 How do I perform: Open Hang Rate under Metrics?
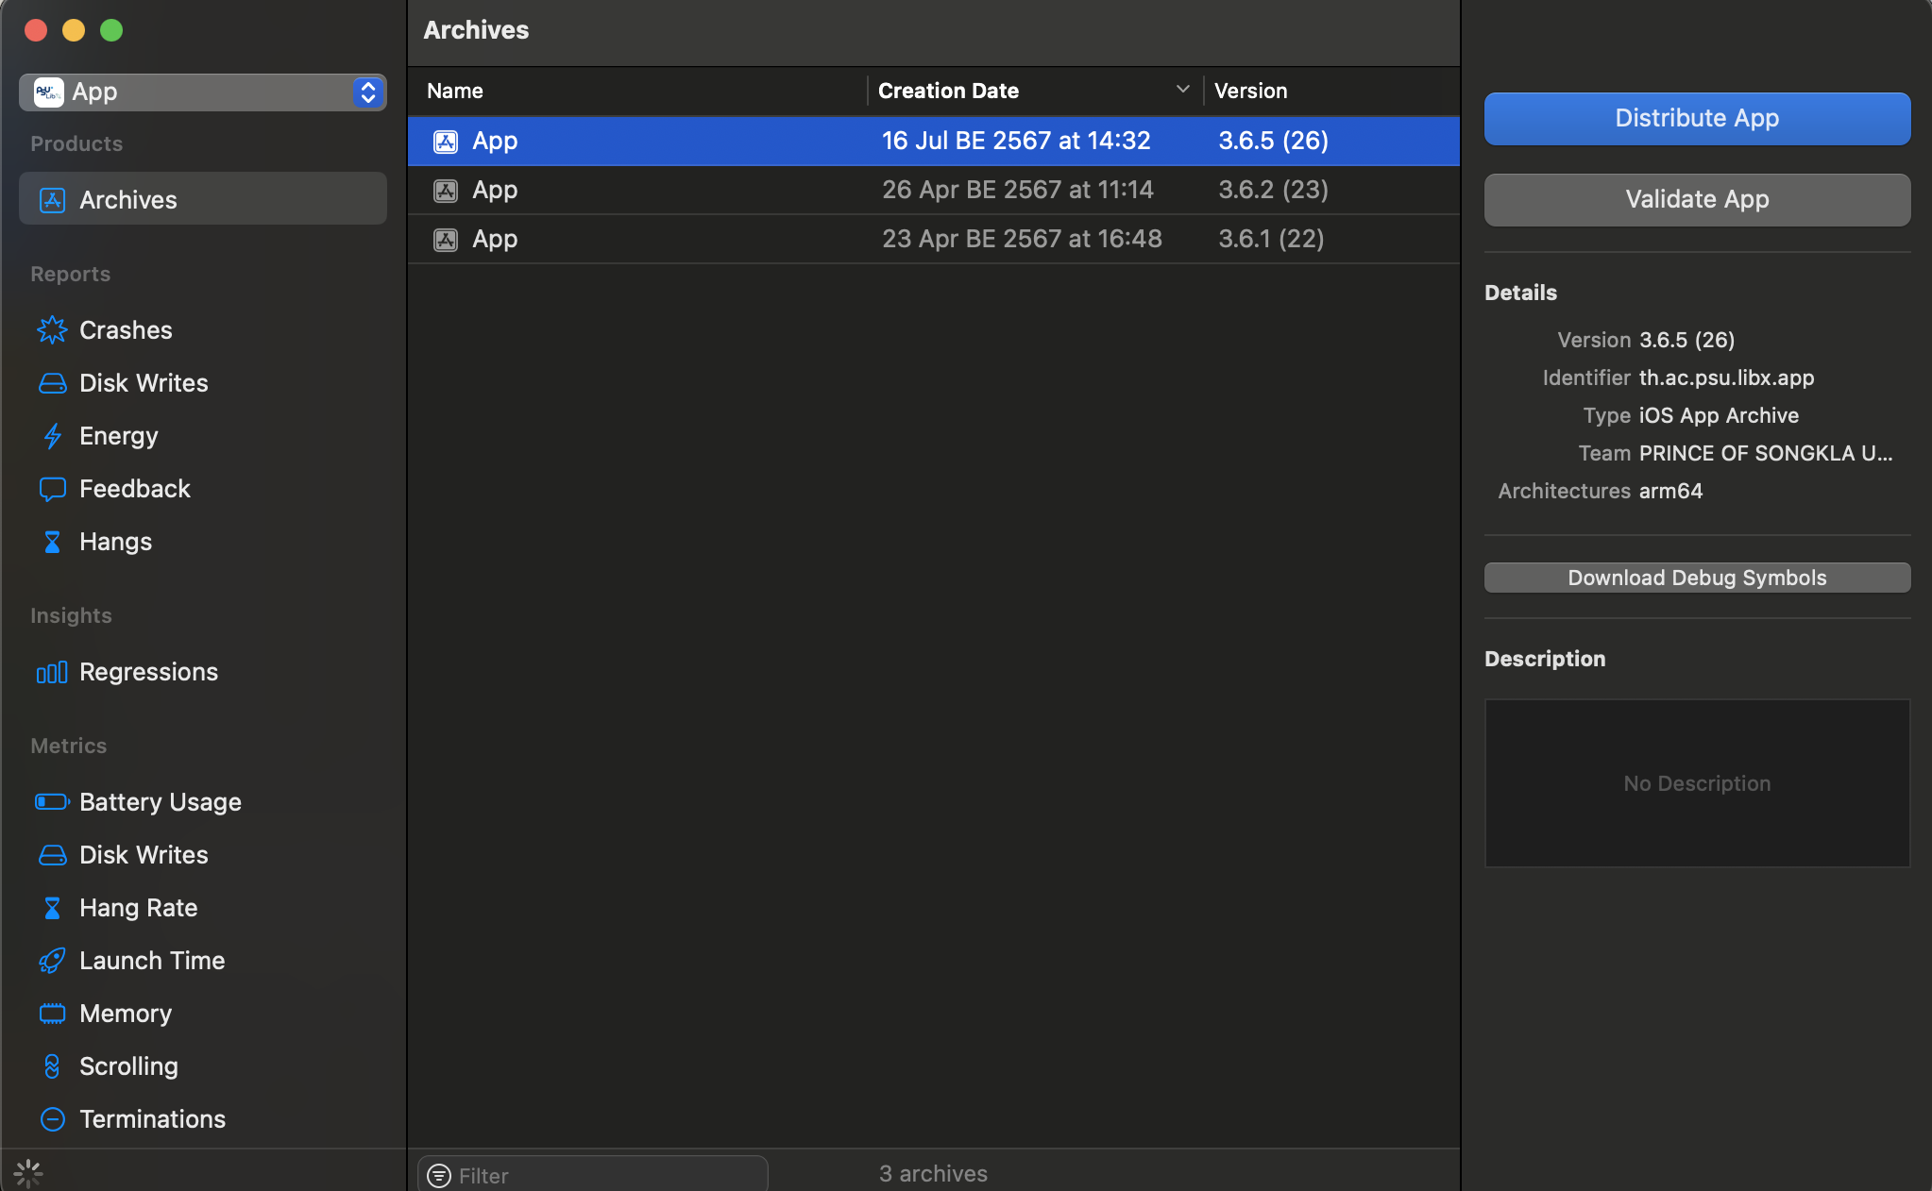[138, 908]
